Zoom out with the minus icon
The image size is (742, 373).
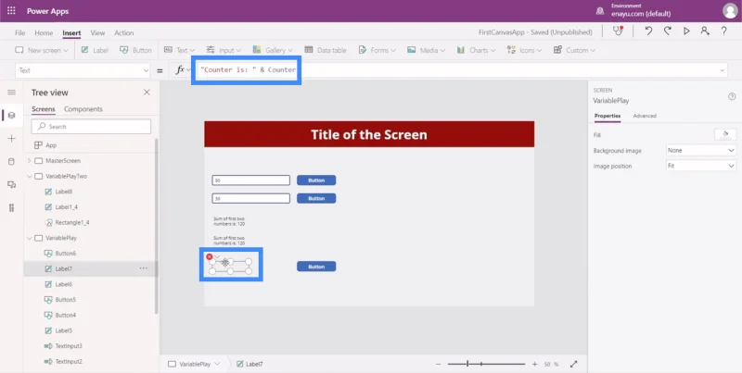pyautogui.click(x=438, y=364)
